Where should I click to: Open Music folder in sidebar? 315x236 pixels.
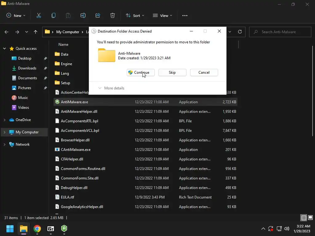click(x=23, y=98)
